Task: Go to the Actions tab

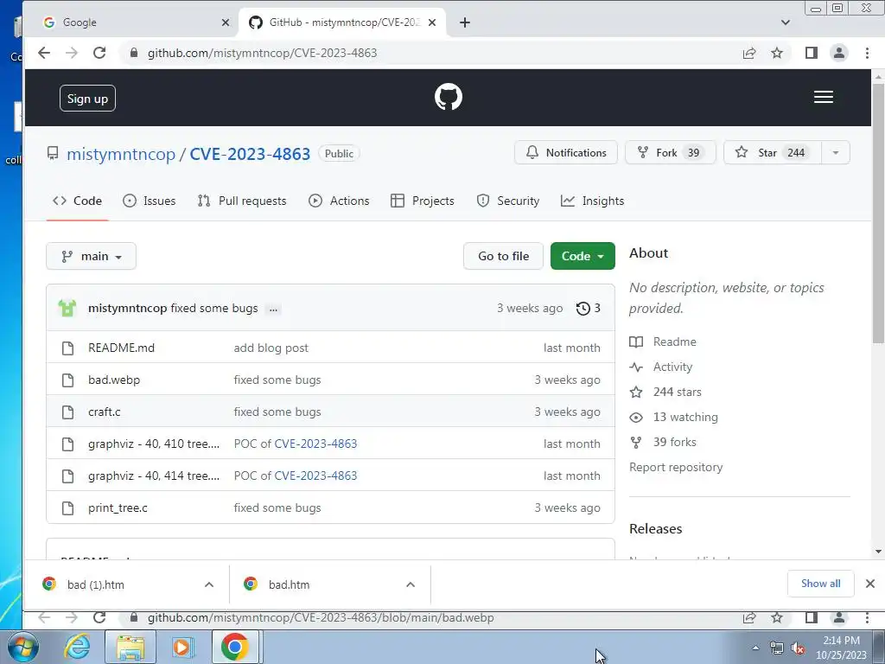Action: click(x=339, y=201)
